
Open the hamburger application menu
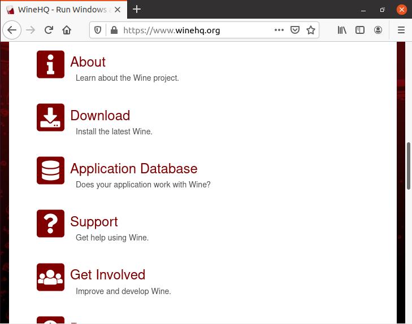click(401, 30)
